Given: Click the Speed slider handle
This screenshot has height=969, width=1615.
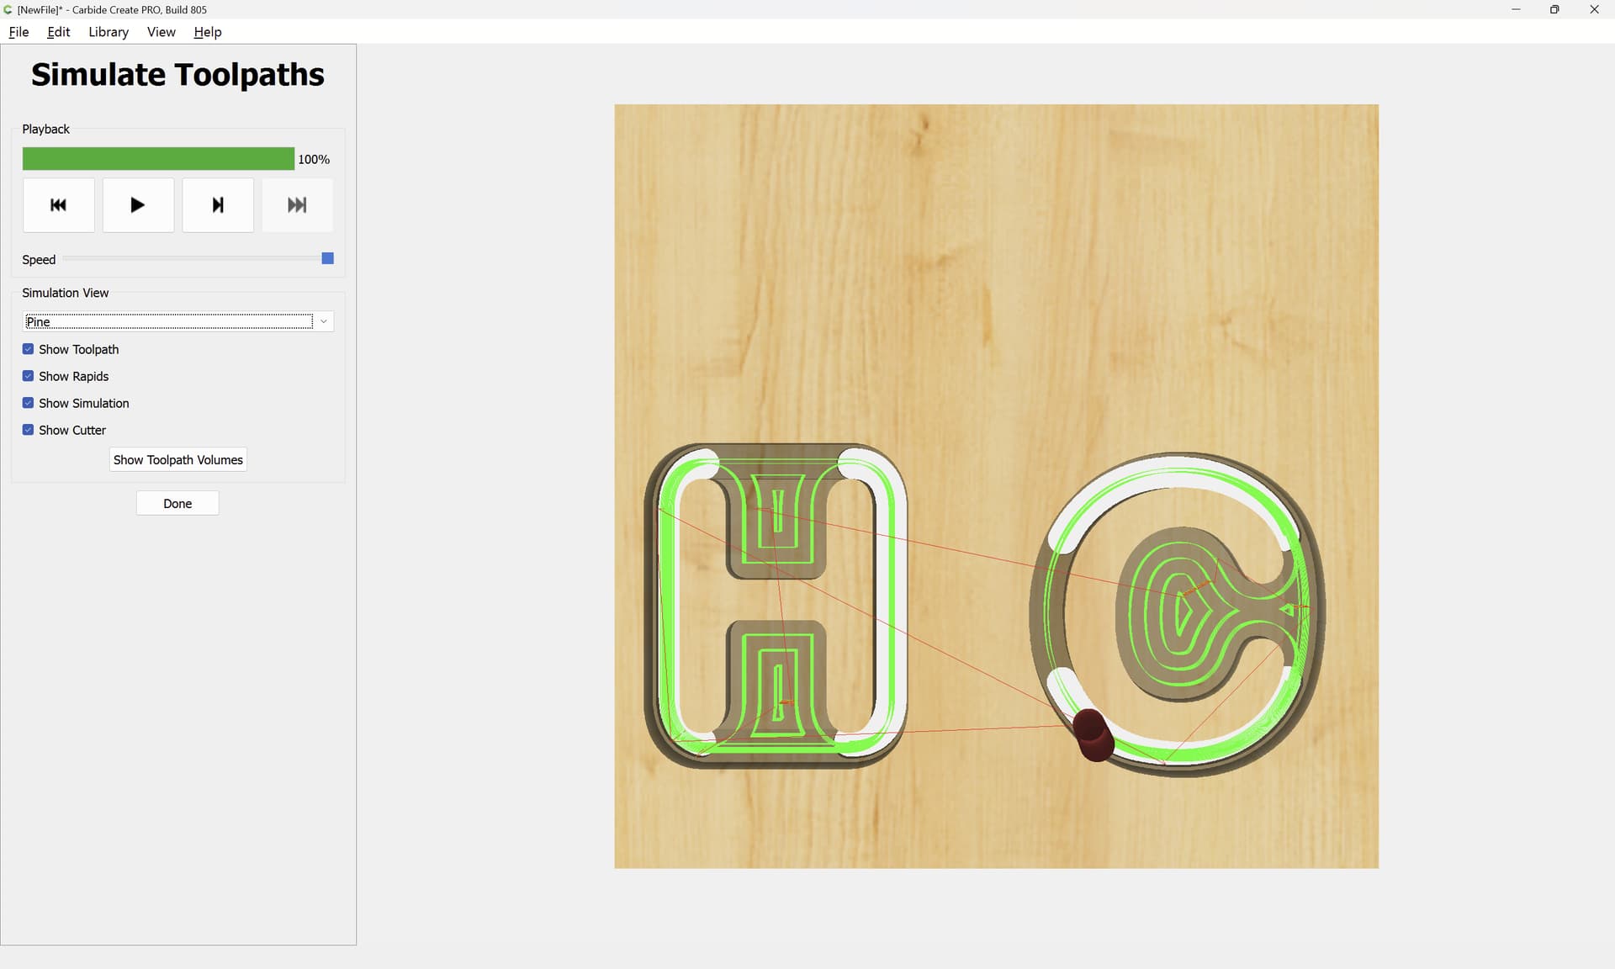Looking at the screenshot, I should (x=328, y=258).
